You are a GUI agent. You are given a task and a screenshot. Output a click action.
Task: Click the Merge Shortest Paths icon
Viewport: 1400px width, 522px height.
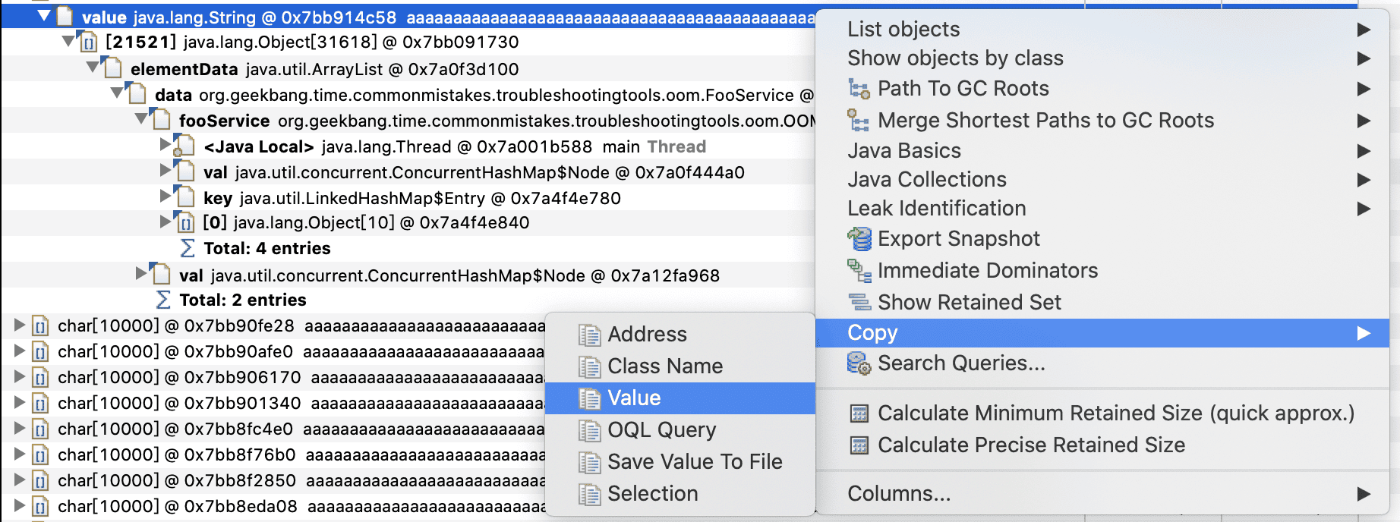pos(859,121)
